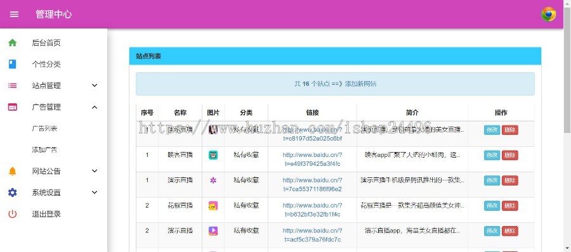Click the 花椒直播 name cell
Image resolution: width=571 pixels, height=252 pixels.
180,205
